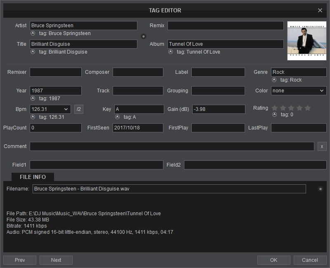Image resolution: width=330 pixels, height=268 pixels.
Task: Apply the Rating tag value arrow icon
Action: (274, 115)
